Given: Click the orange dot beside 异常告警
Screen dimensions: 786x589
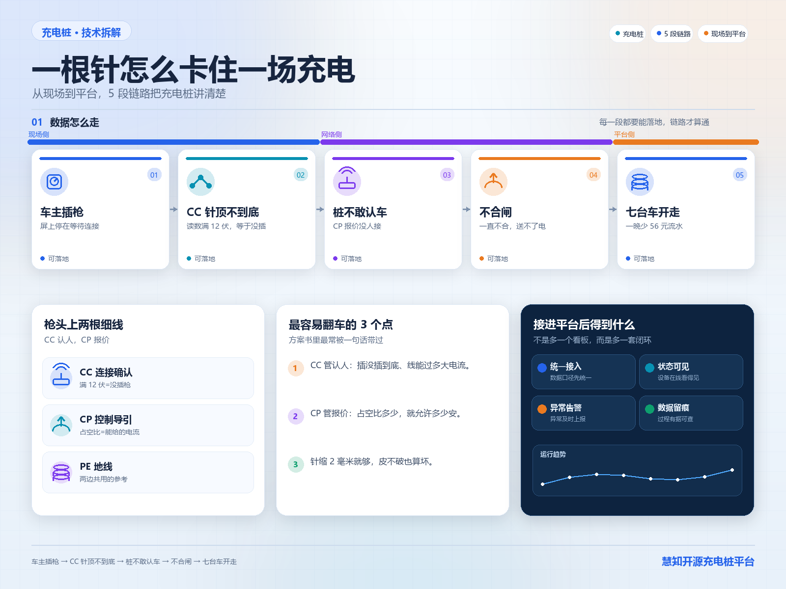Looking at the screenshot, I should tap(542, 409).
